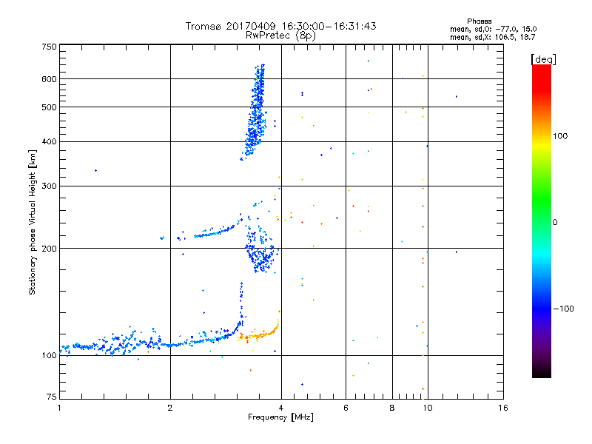Click the '-100' tick label on the color bar
This screenshot has height=444, width=592.
point(563,309)
